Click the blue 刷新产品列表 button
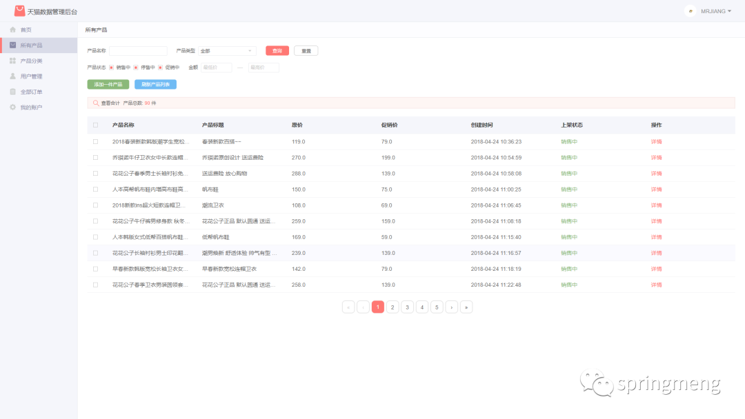The image size is (745, 419). [155, 85]
